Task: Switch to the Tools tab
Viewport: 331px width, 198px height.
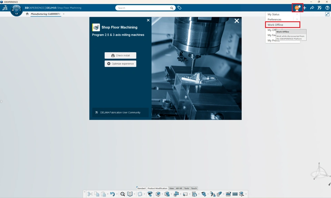Action: click(x=187, y=188)
